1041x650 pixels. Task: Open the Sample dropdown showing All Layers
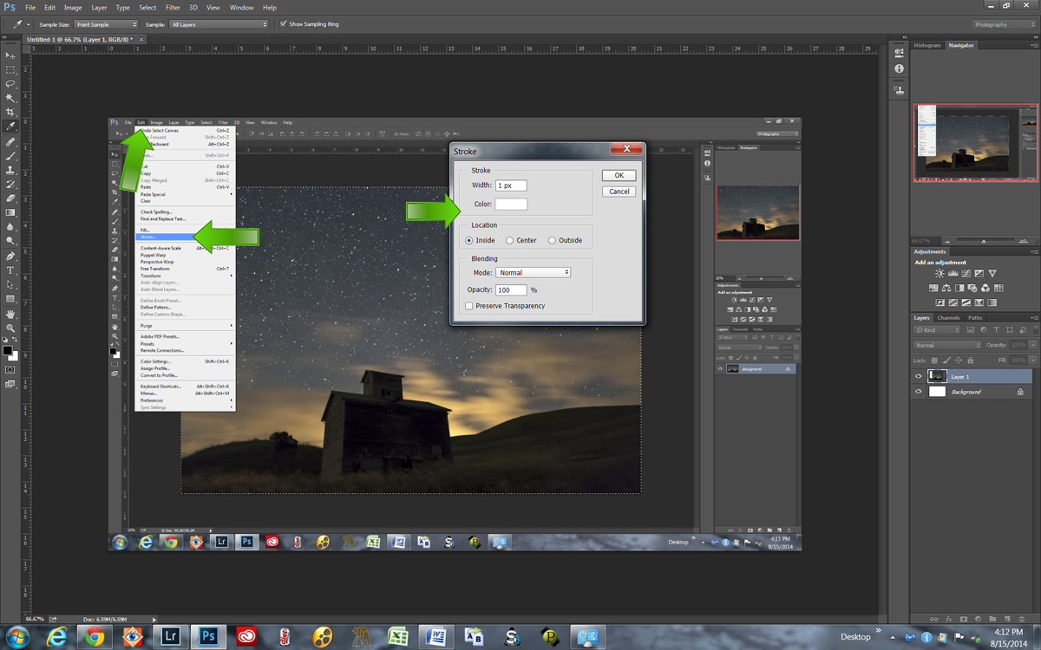tap(219, 24)
